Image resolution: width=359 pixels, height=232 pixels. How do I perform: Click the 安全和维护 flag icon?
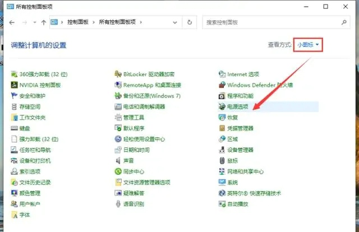(x=14, y=96)
